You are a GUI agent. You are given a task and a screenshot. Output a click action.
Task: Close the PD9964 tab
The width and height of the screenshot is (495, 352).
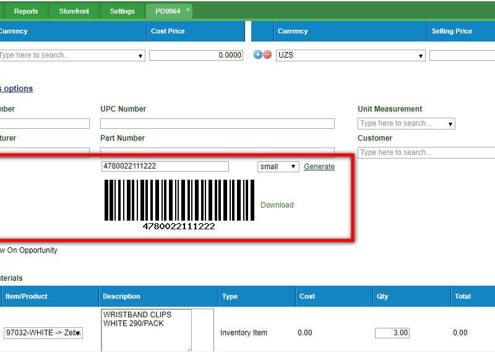pyautogui.click(x=187, y=9)
